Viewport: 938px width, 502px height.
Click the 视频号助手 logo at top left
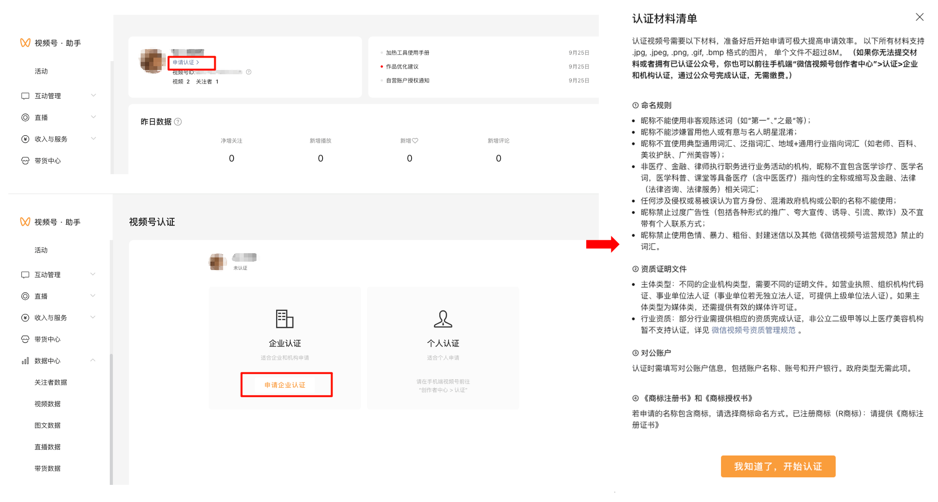tap(25, 43)
